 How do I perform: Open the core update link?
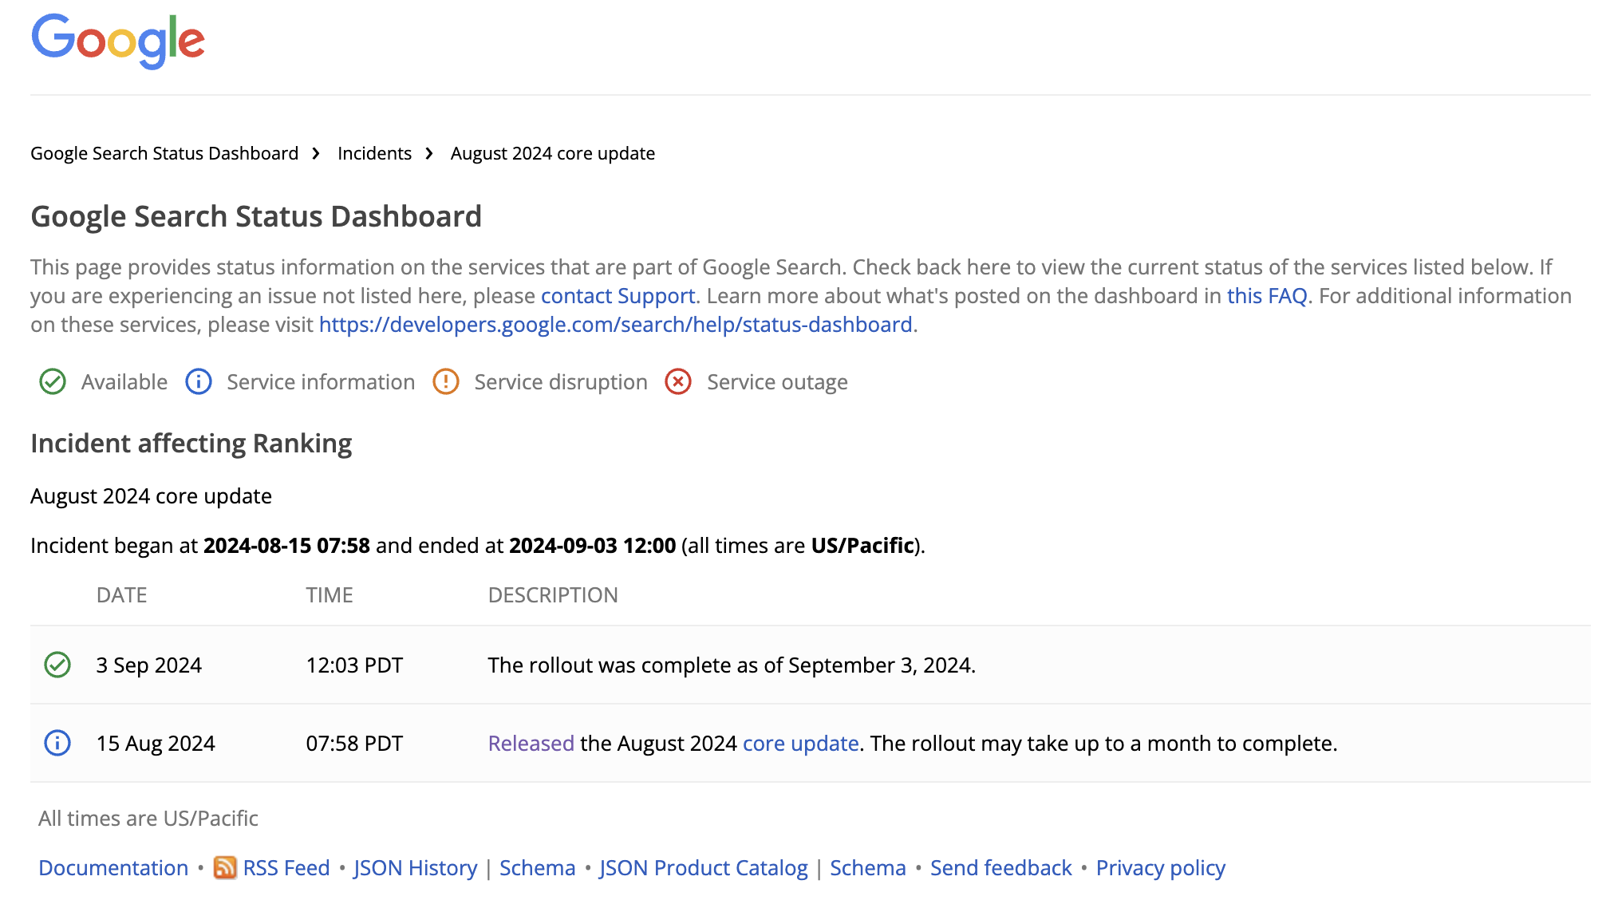[x=800, y=743]
